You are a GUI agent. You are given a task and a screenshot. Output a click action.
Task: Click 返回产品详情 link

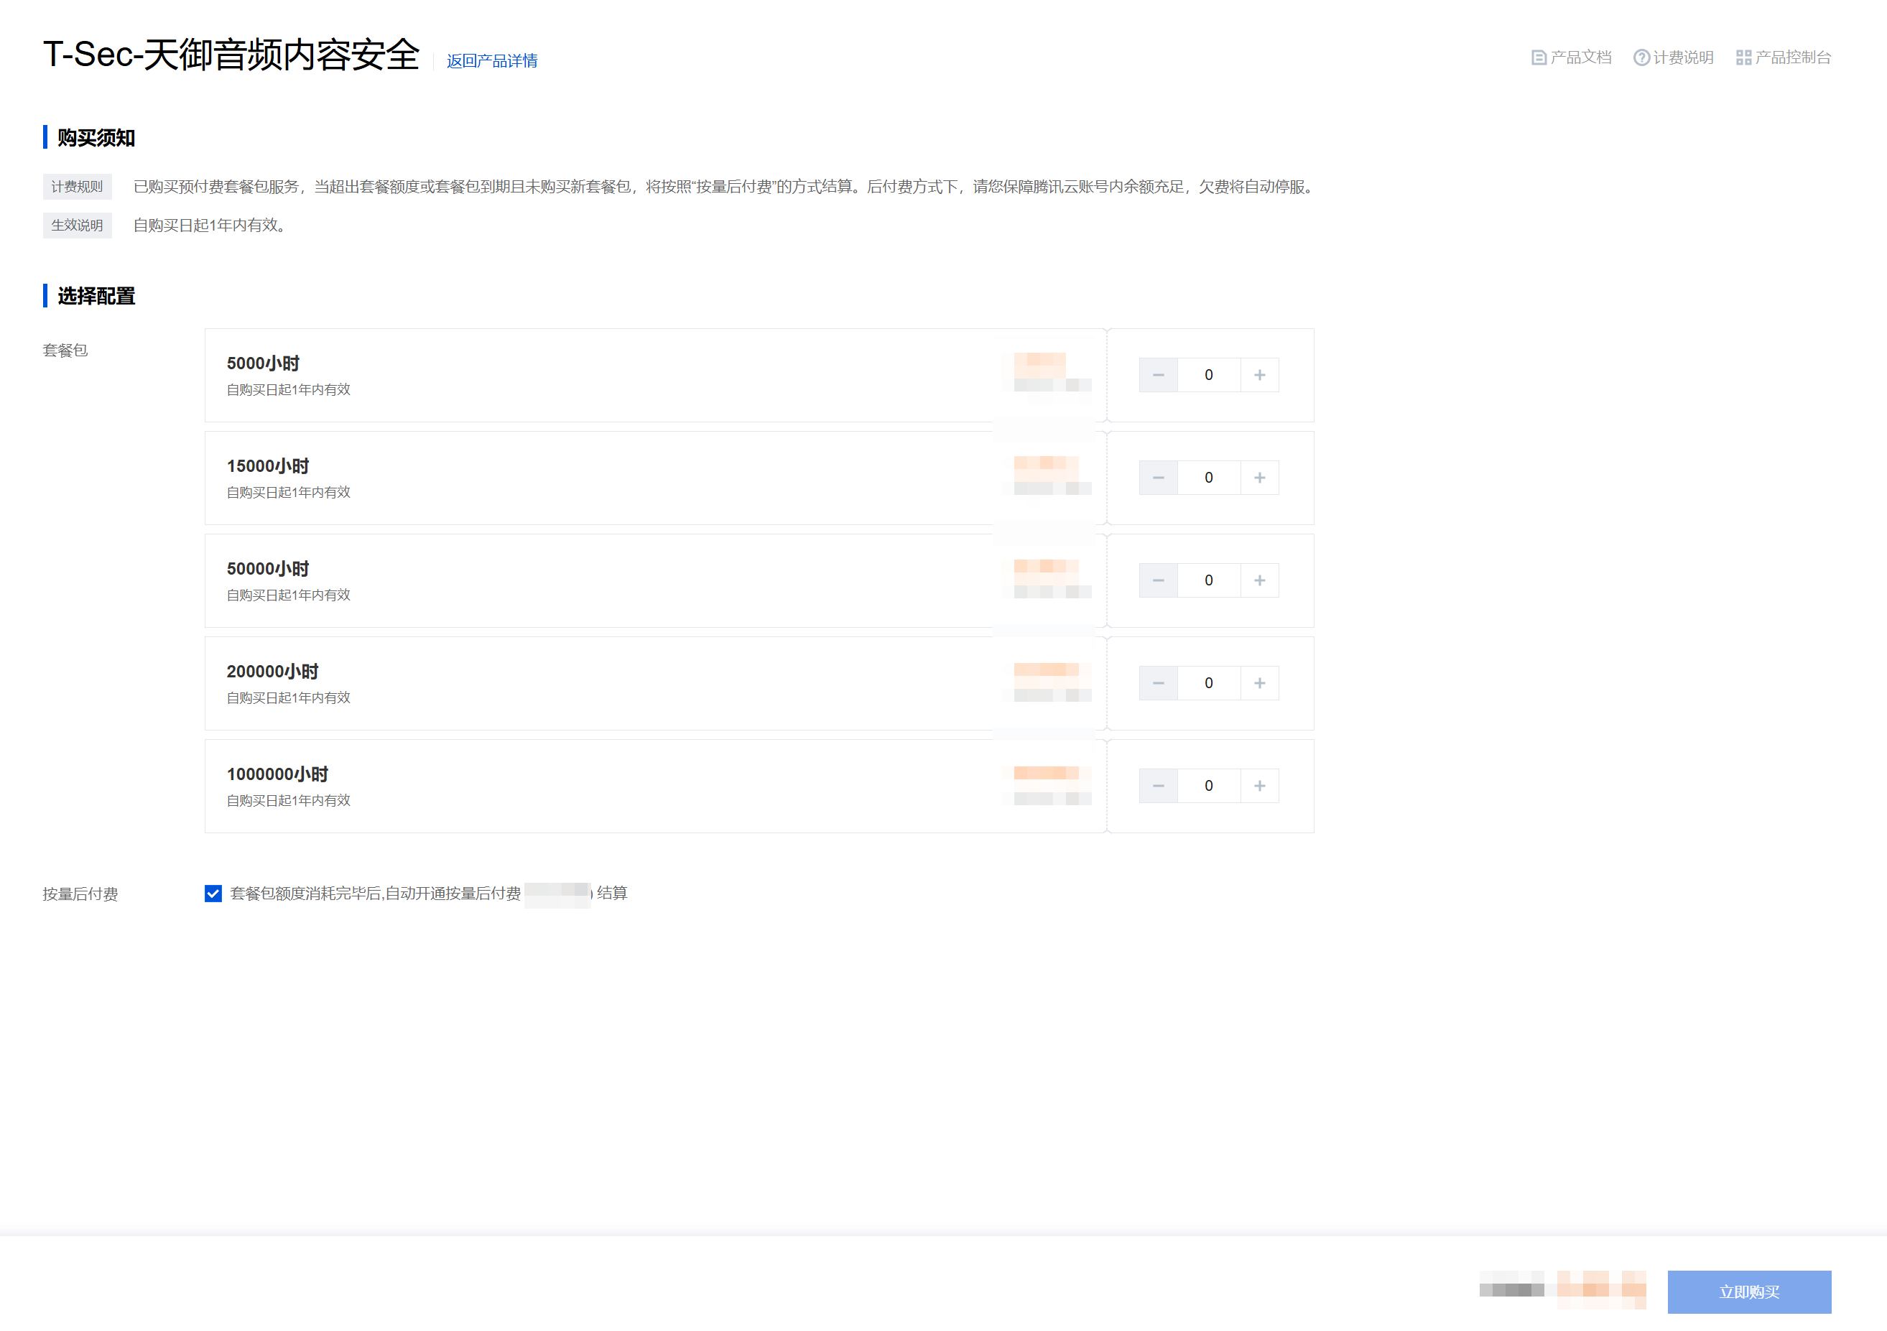coord(491,61)
